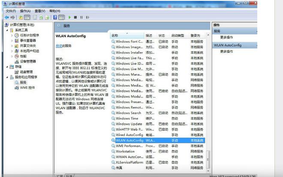The width and height of the screenshot is (283, 177).
Task: Select the 性能 monitor icon in tree
Action: coord(17,56)
